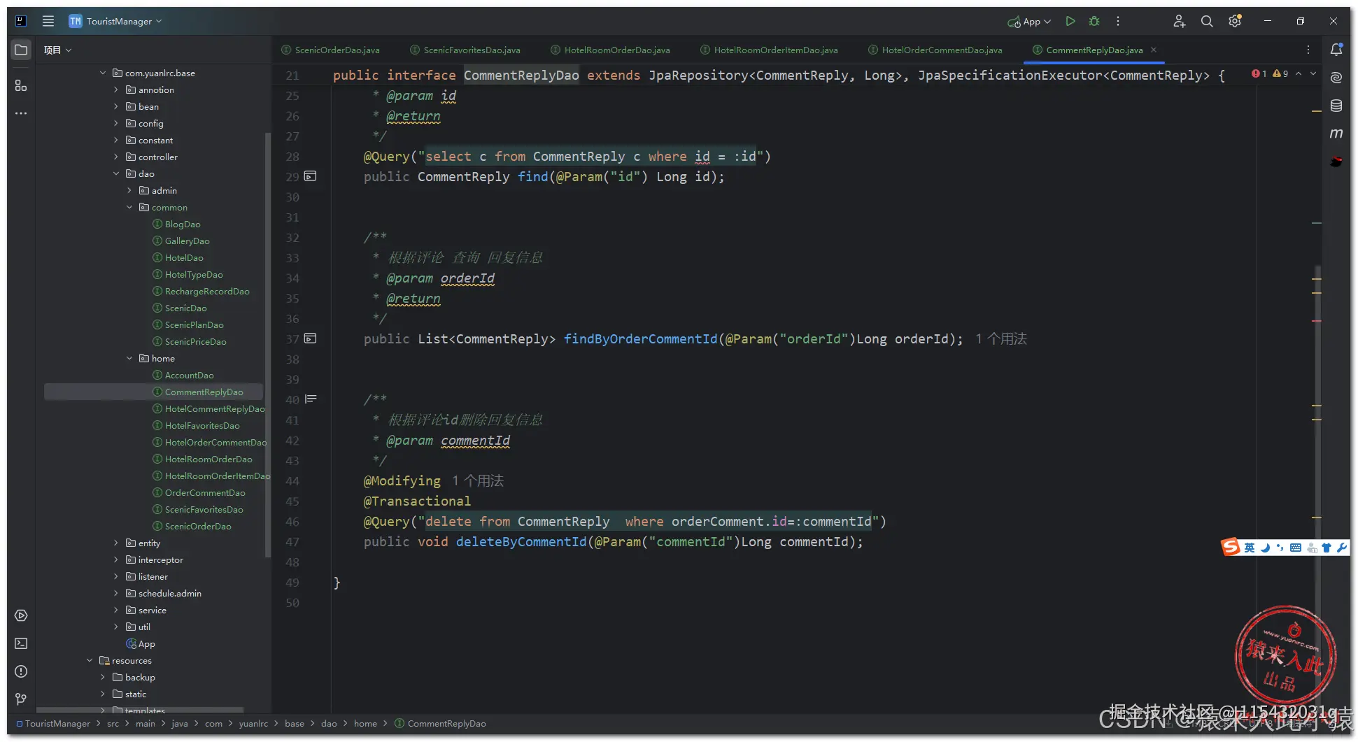Open the Project tool window icon
1358x742 pixels.
[21, 50]
